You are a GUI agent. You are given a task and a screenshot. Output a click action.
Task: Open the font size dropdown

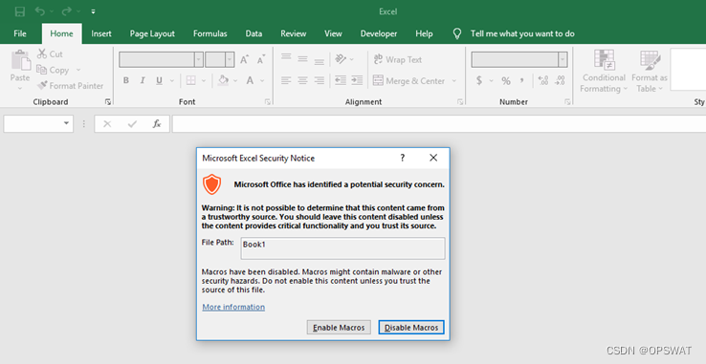[230, 59]
